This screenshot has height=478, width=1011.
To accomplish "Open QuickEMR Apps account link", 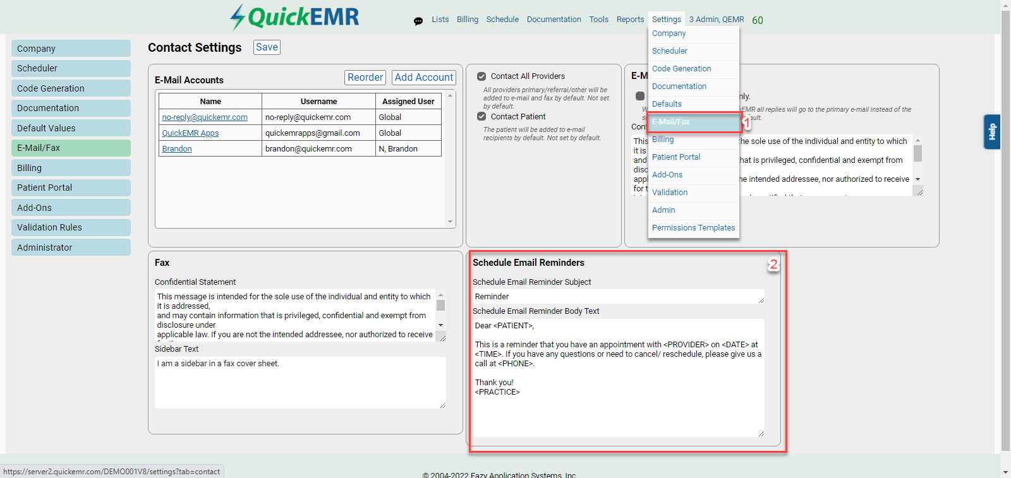I will (190, 133).
